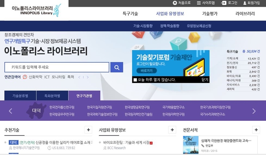Click 전기/전자 25,712 건 statistic row
This screenshot has height=155, width=266.
[243, 63]
